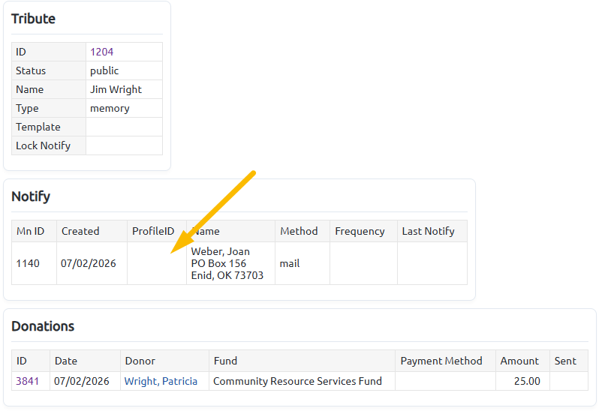Click the tribute Status value 'public'

tap(104, 70)
